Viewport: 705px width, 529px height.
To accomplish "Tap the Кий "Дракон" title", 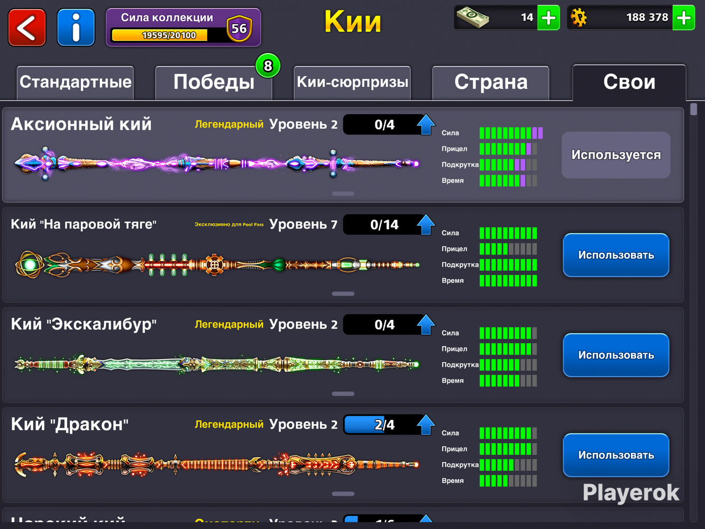I will 70,424.
